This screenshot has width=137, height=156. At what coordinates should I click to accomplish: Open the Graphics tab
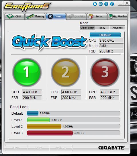pos(77,17)
